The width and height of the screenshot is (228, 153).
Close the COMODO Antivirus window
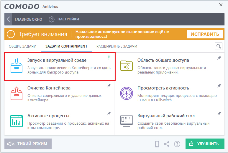221,5
